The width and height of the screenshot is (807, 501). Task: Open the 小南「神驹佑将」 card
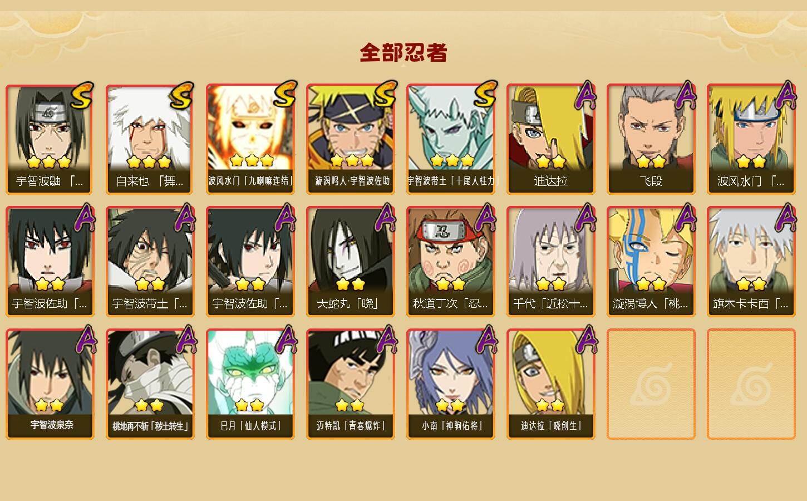pyautogui.click(x=450, y=384)
